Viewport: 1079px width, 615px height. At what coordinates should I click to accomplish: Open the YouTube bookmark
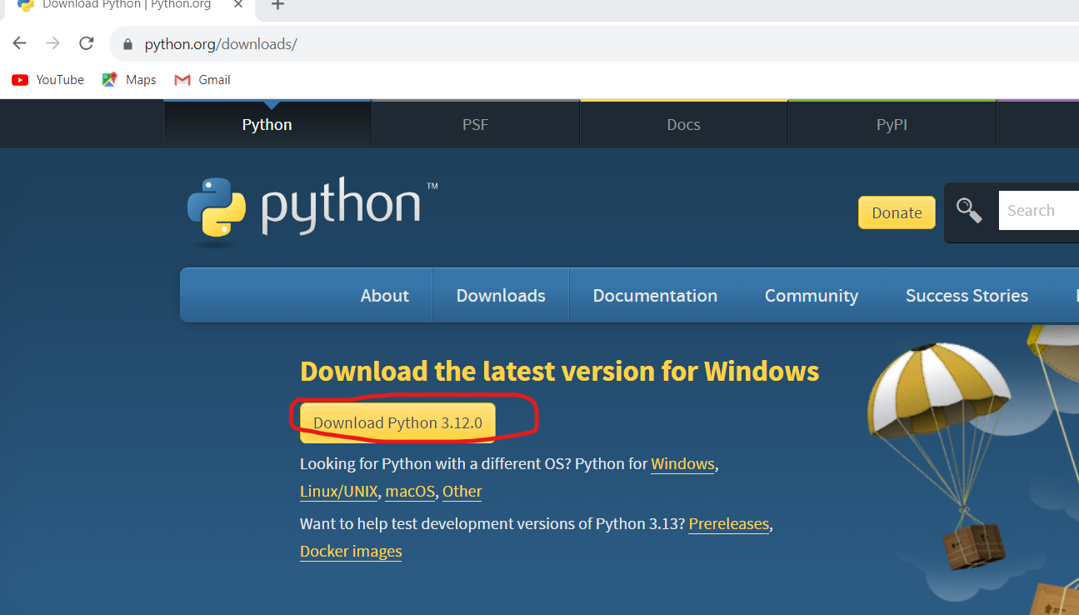pos(47,80)
